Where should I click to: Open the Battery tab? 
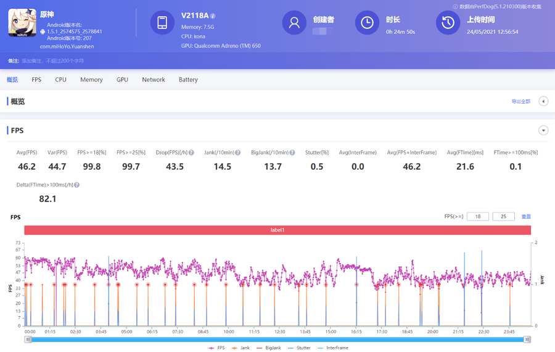pyautogui.click(x=188, y=80)
